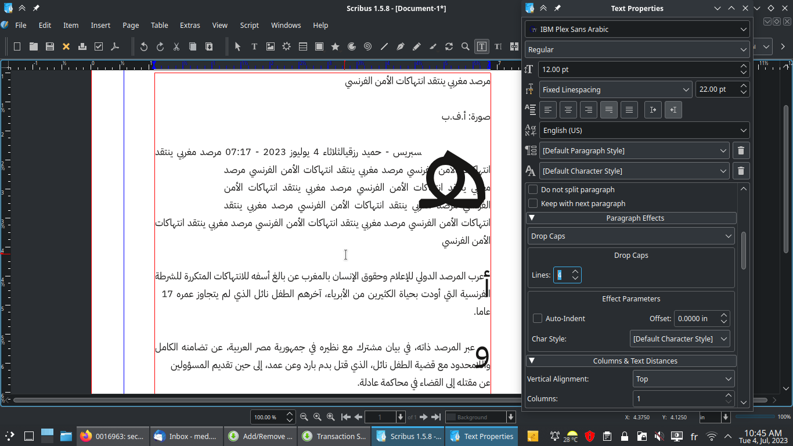Screen dimensions: 793x446
Task: Click the horizontal scrollbar under the canvas
Action: coord(261,400)
